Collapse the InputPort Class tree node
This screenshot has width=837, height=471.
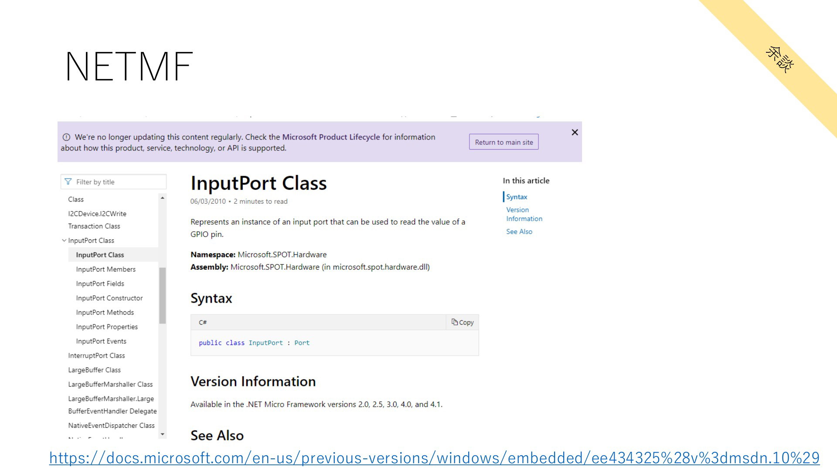64,240
